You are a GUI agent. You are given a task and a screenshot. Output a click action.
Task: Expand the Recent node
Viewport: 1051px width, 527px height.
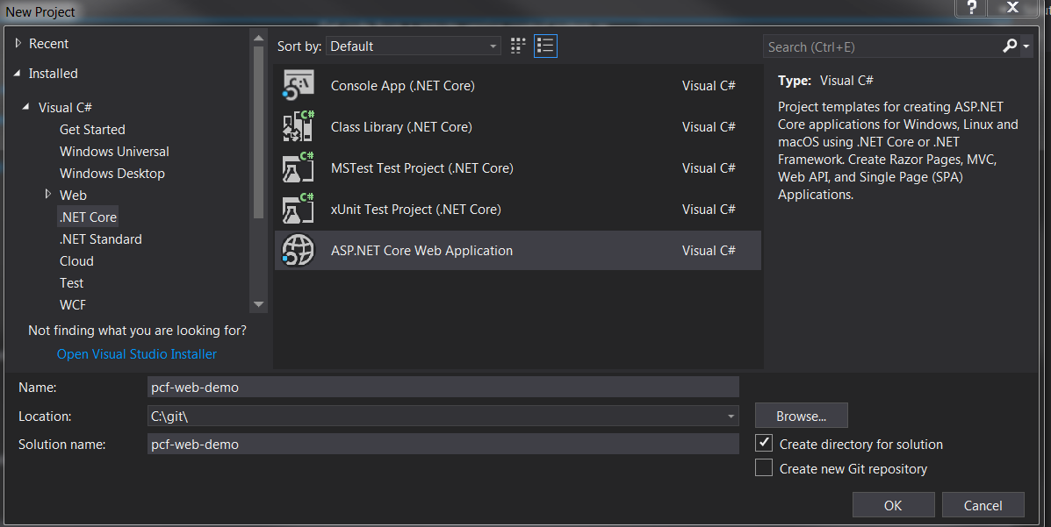click(x=18, y=44)
